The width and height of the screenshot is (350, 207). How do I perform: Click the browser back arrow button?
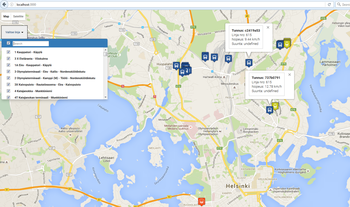4,4
